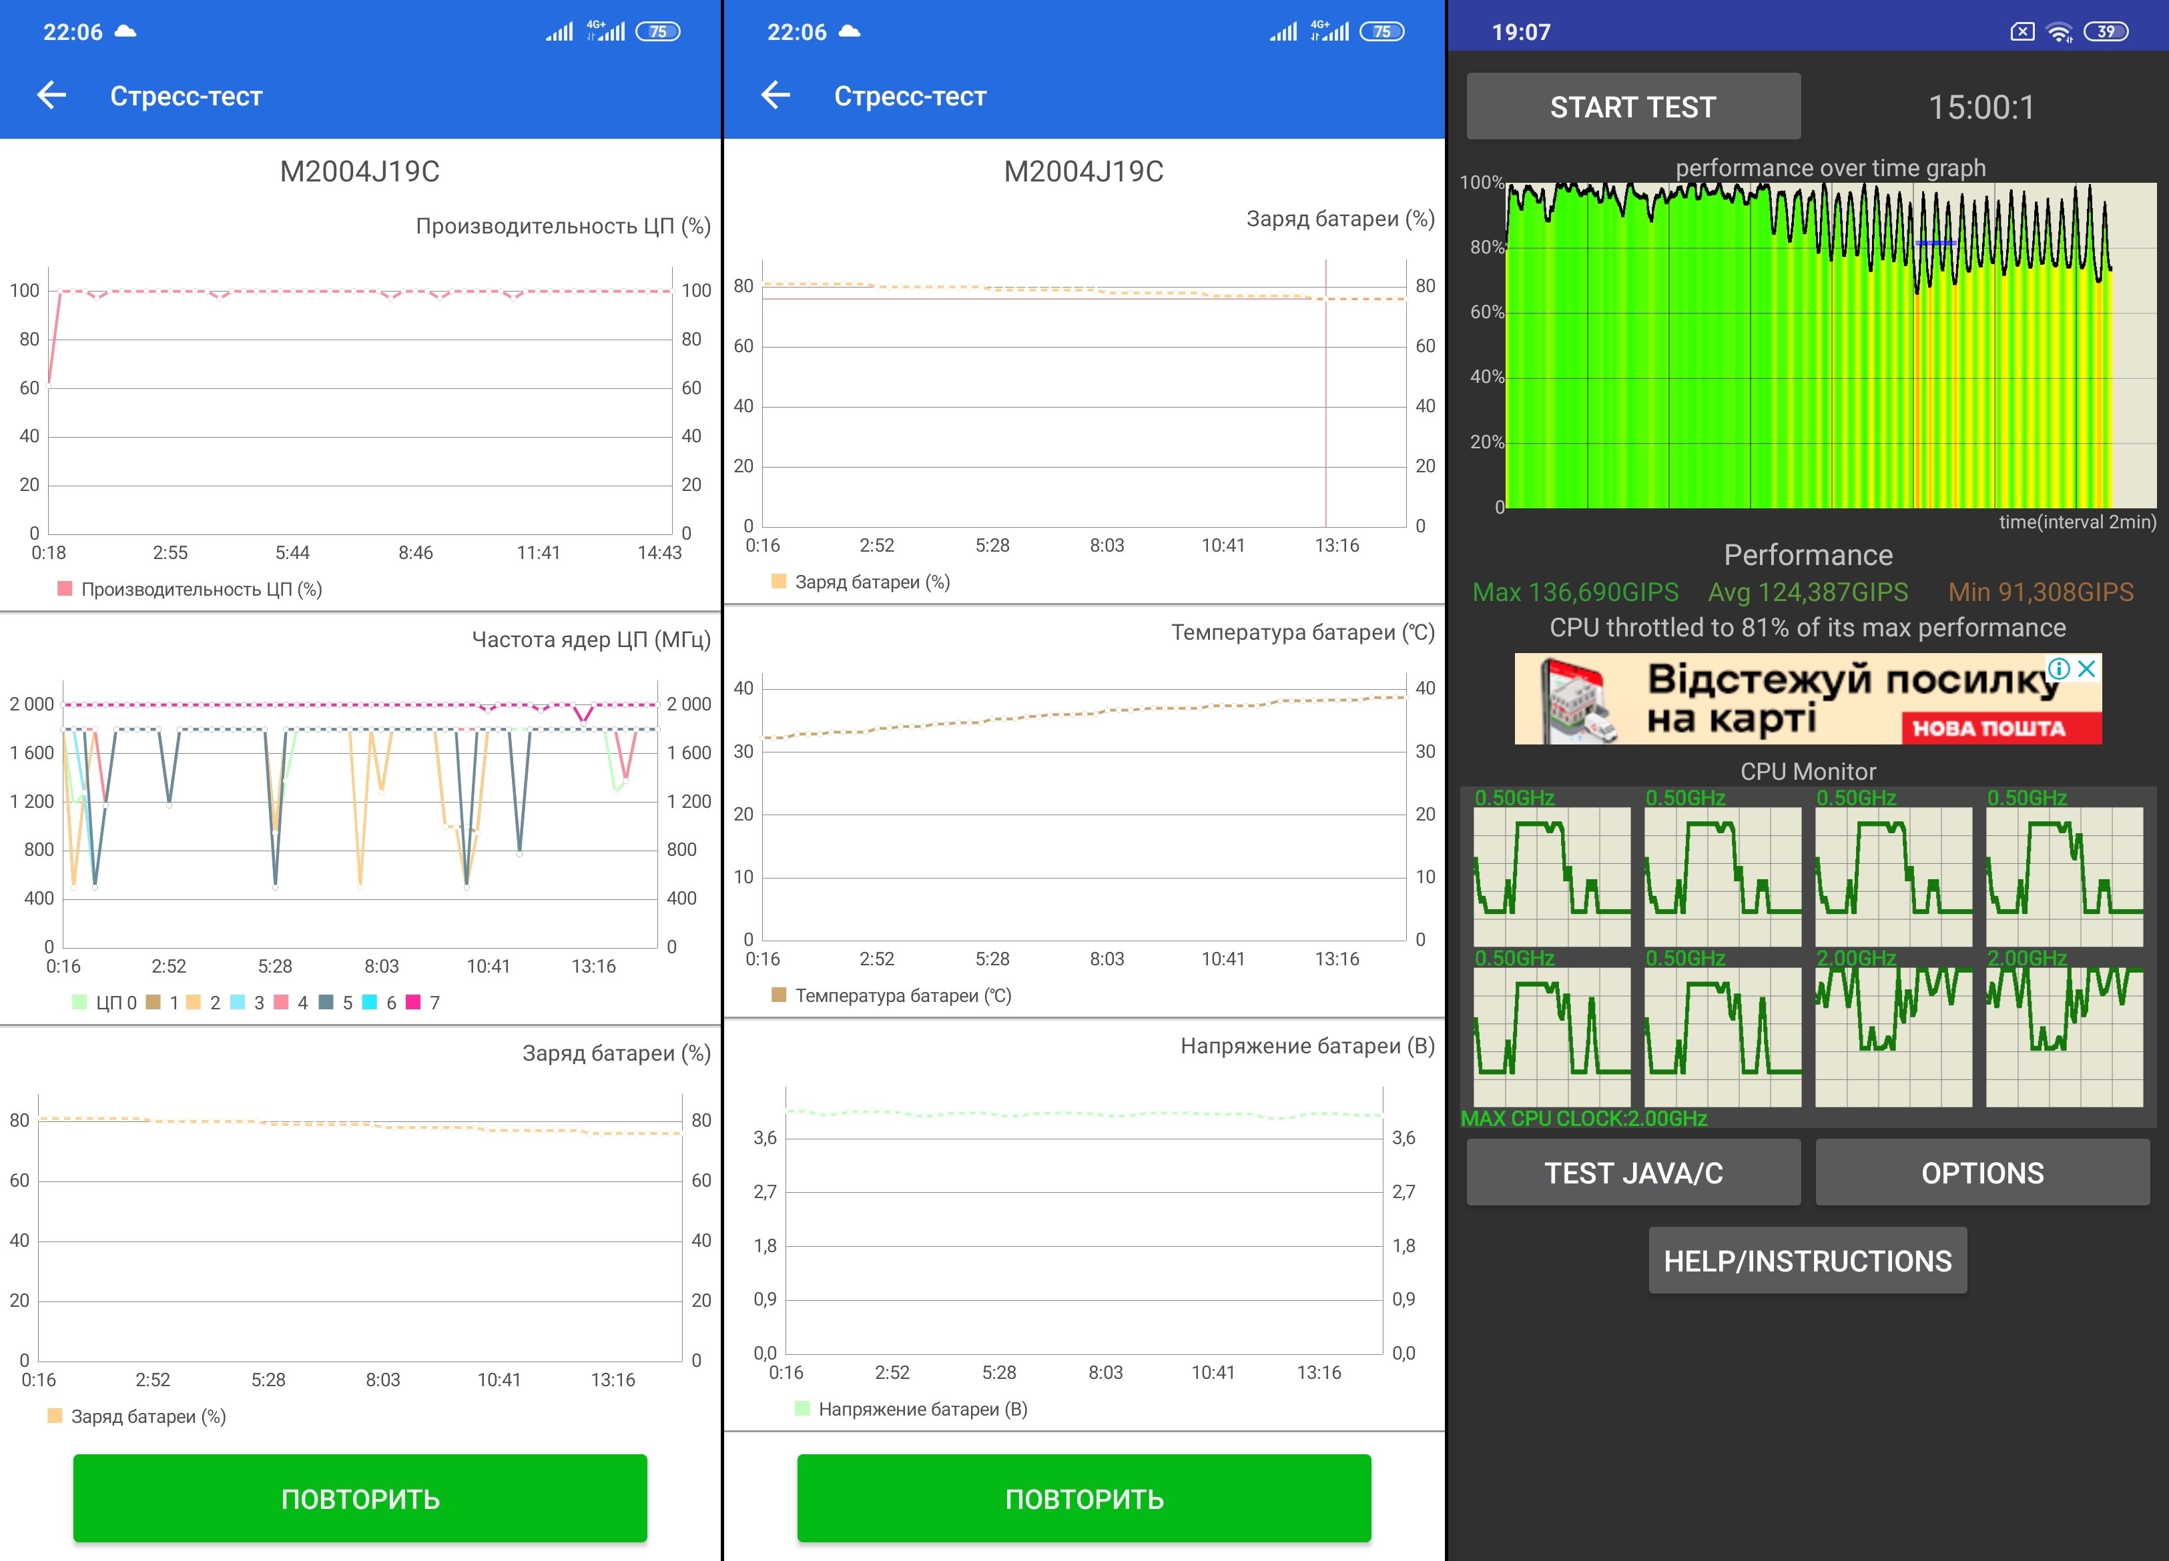
Task: Tap first CPU core monitor graph
Action: [1551, 876]
